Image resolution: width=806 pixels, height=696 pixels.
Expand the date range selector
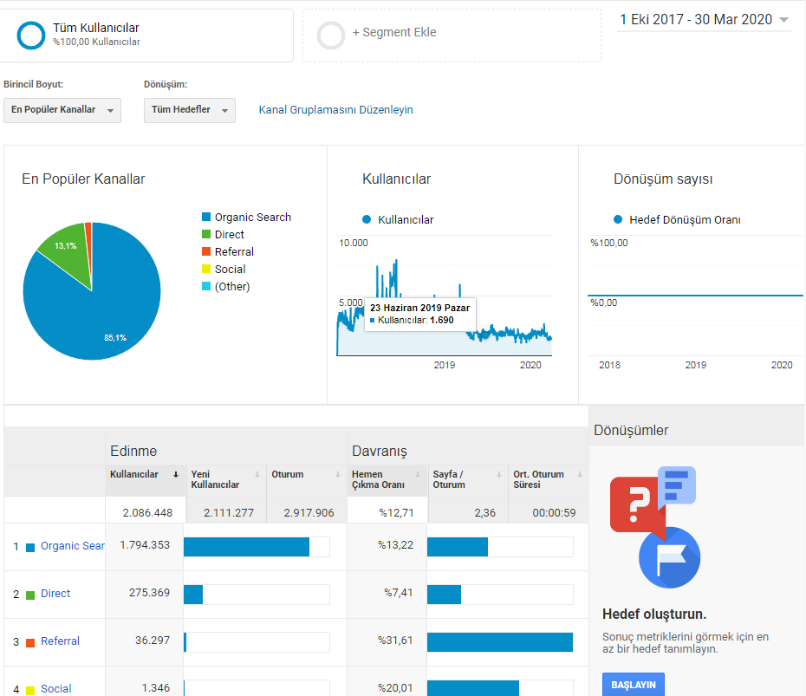tap(704, 20)
